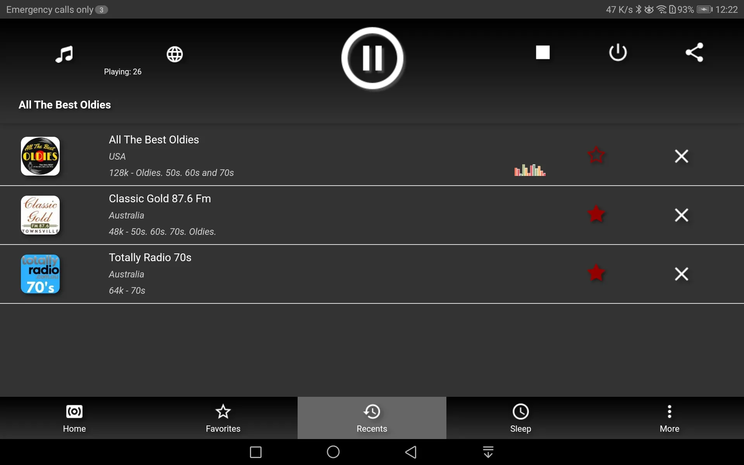This screenshot has height=465, width=744.
Task: Tap the stop button to stop stream
Action: (x=542, y=52)
